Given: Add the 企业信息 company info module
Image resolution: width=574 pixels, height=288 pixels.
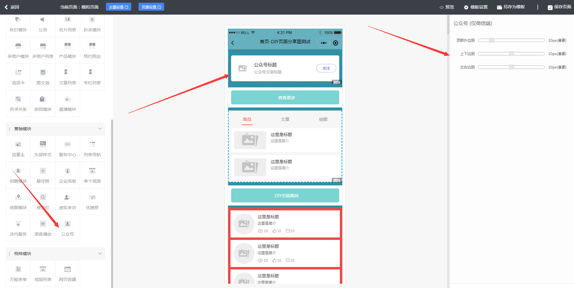Looking at the screenshot, I should [x=68, y=175].
